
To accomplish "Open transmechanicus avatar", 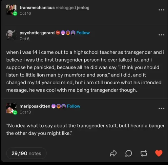I will pos(11,10).
